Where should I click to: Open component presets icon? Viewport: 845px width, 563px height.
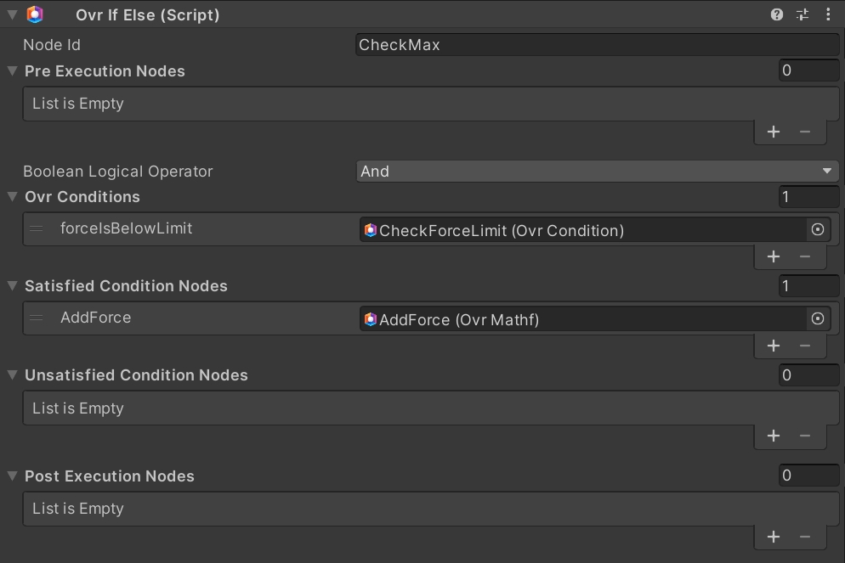point(802,14)
